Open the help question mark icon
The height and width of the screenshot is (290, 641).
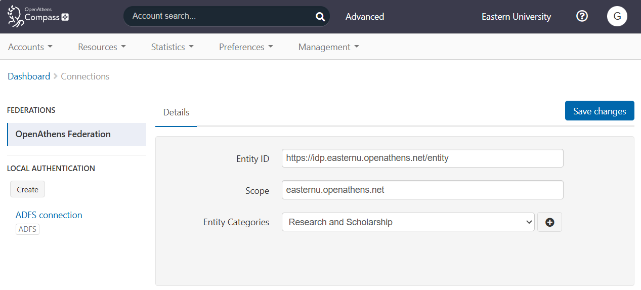coord(582,16)
